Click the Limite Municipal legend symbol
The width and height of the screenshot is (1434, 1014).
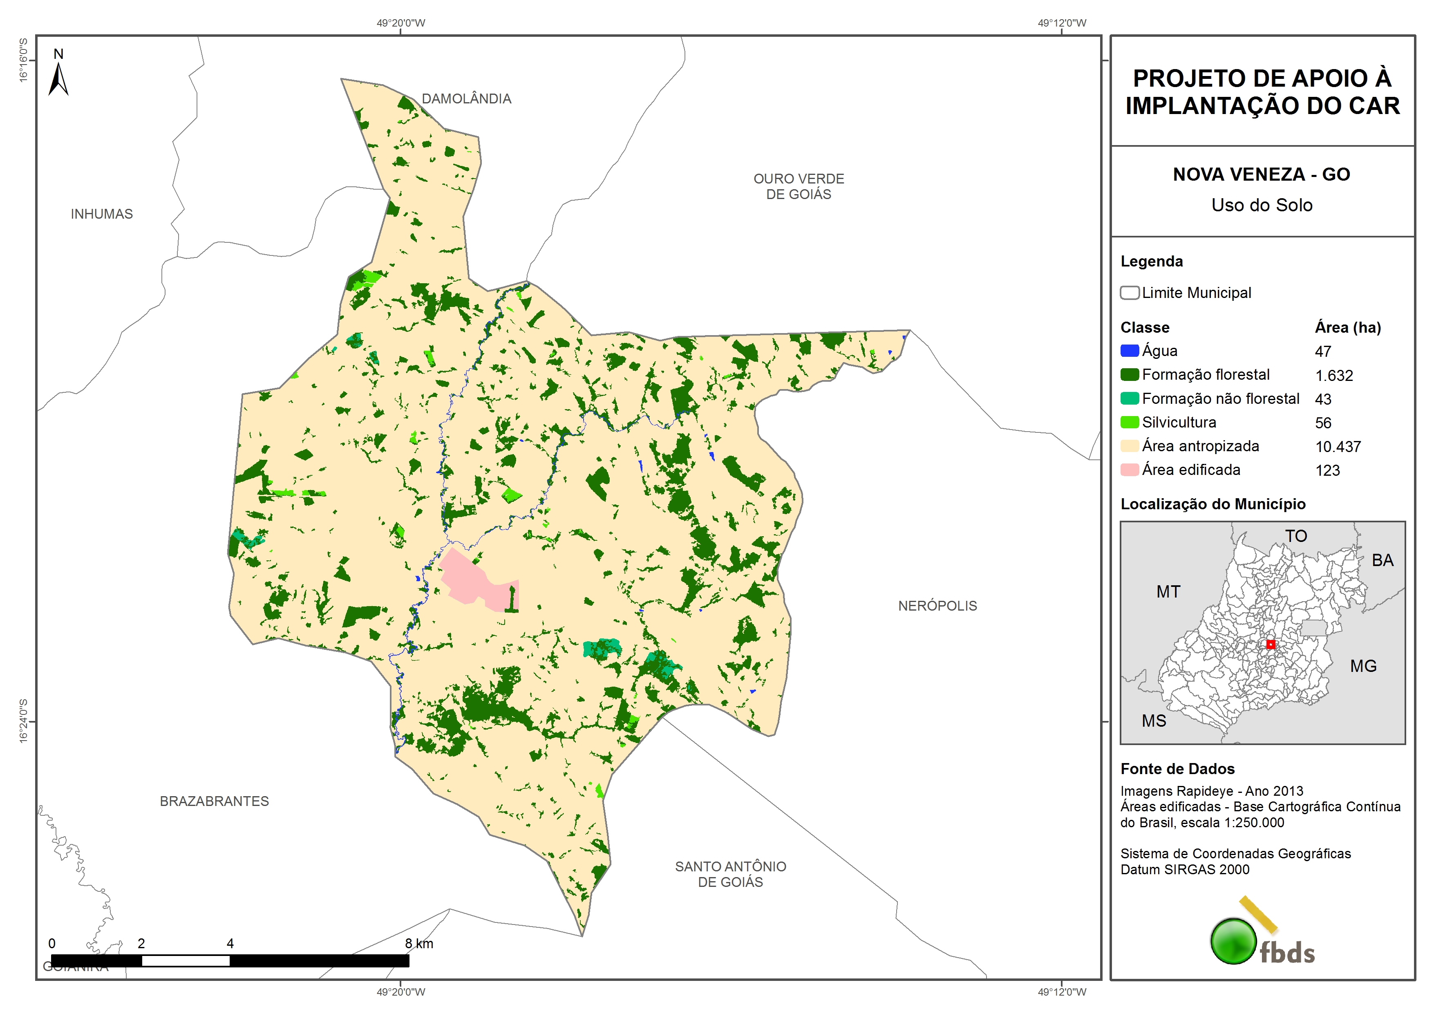click(1129, 292)
